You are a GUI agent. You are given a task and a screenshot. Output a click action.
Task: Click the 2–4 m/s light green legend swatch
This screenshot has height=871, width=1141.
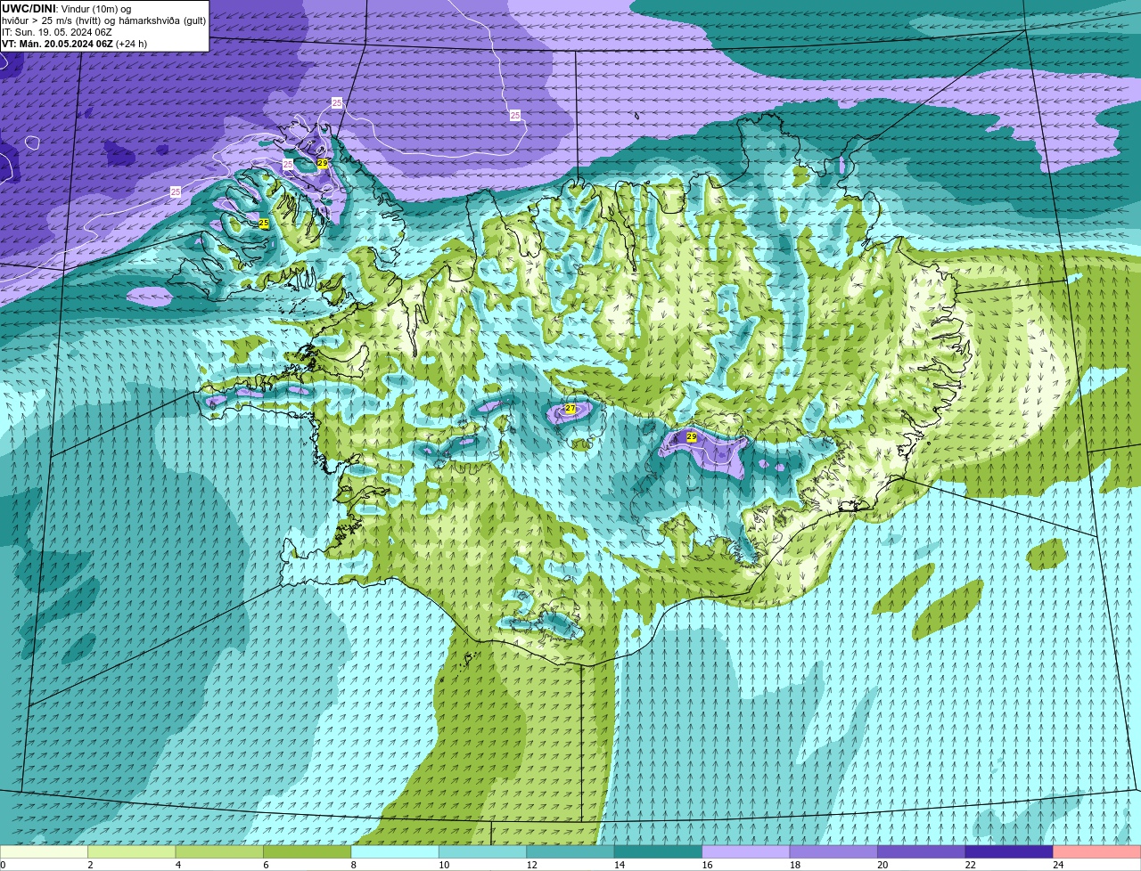point(132,852)
